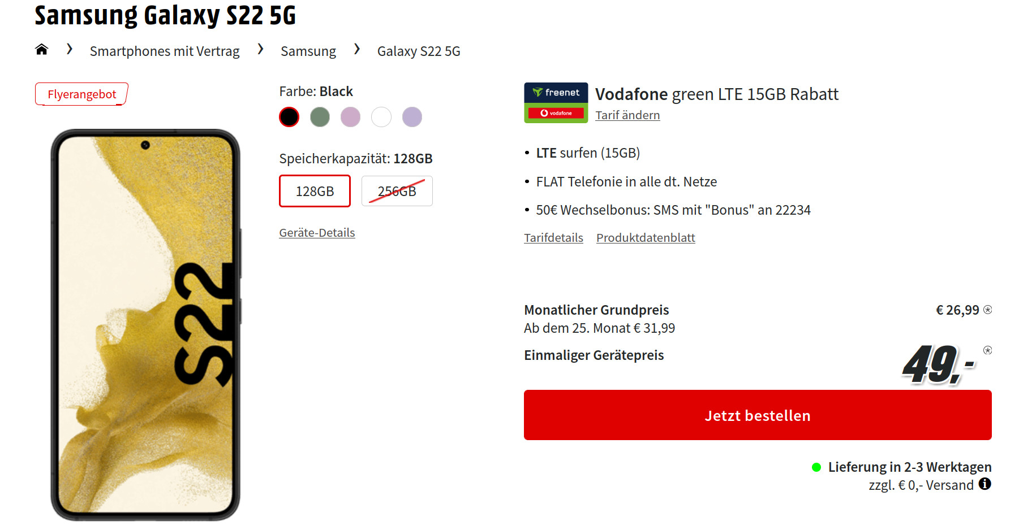The height and width of the screenshot is (526, 1019).
Task: Open Smartphones mit Vertrag breadcrumb
Action: (165, 51)
